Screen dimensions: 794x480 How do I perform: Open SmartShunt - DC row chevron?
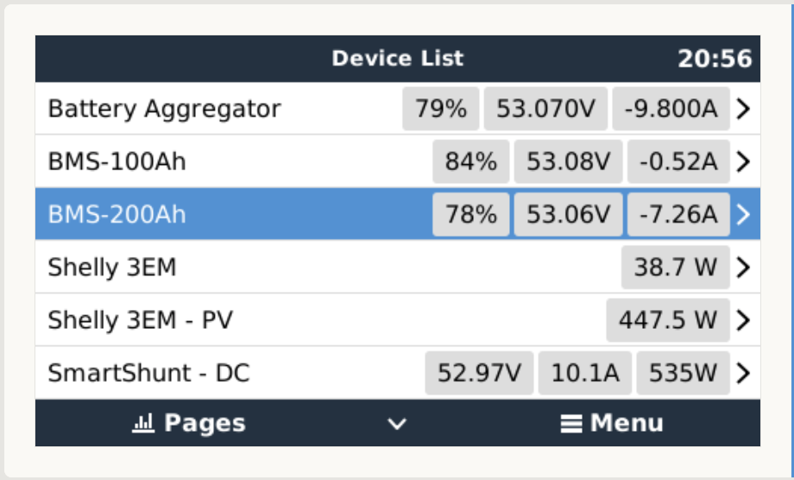click(x=742, y=373)
